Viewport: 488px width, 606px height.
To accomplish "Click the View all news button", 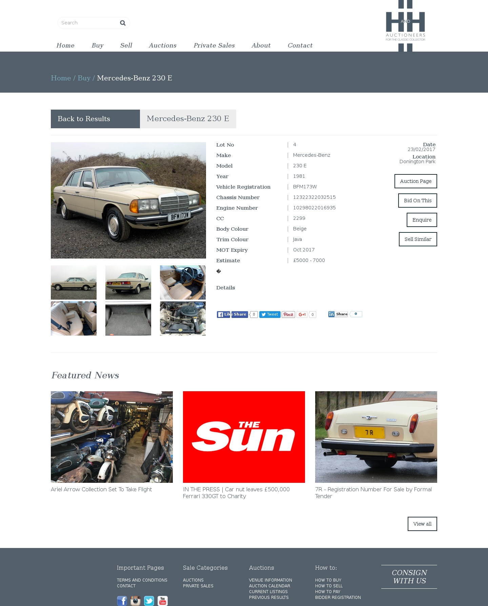I will 422,524.
